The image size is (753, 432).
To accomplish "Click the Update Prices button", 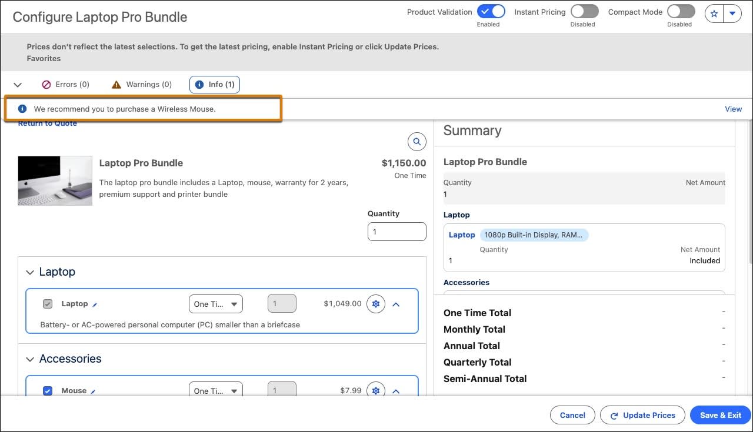I will click(642, 415).
